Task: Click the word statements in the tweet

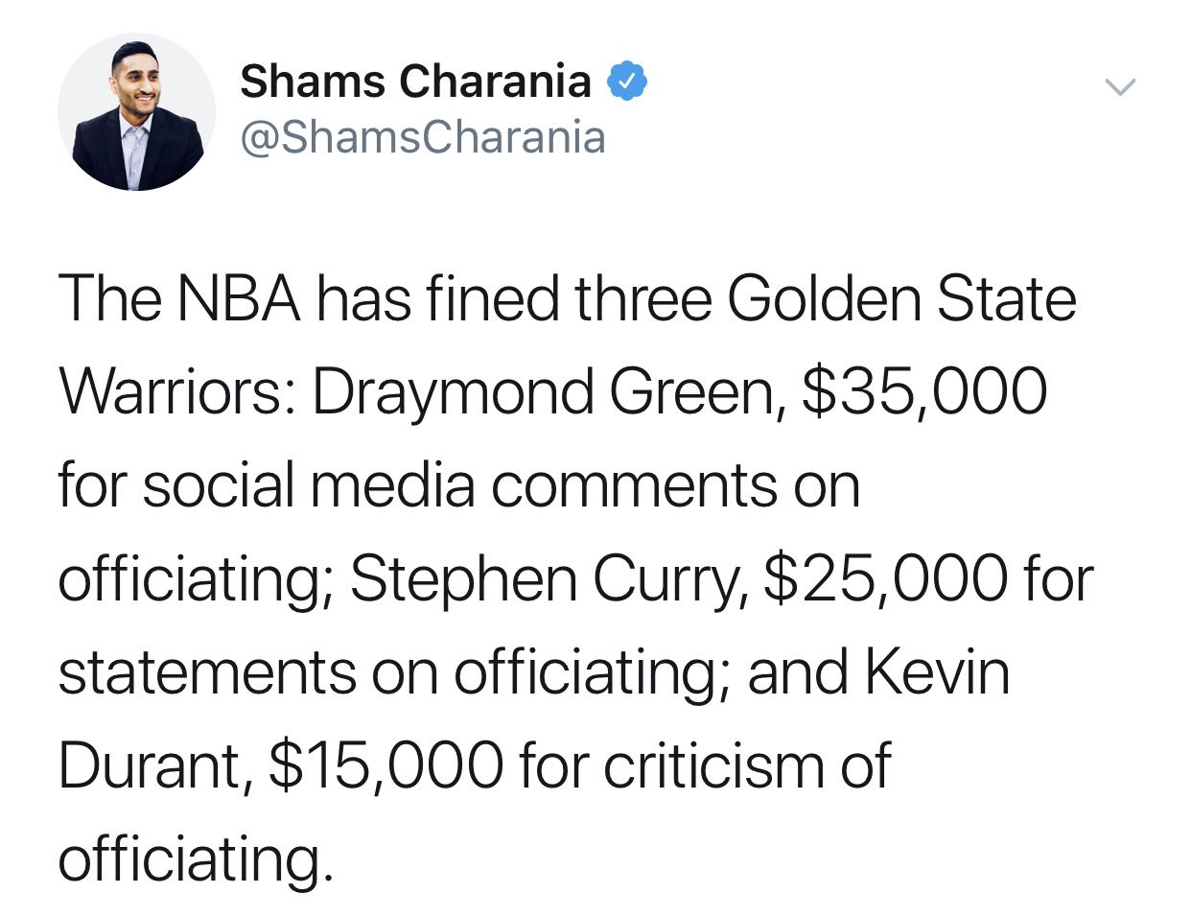Action: 207,672
